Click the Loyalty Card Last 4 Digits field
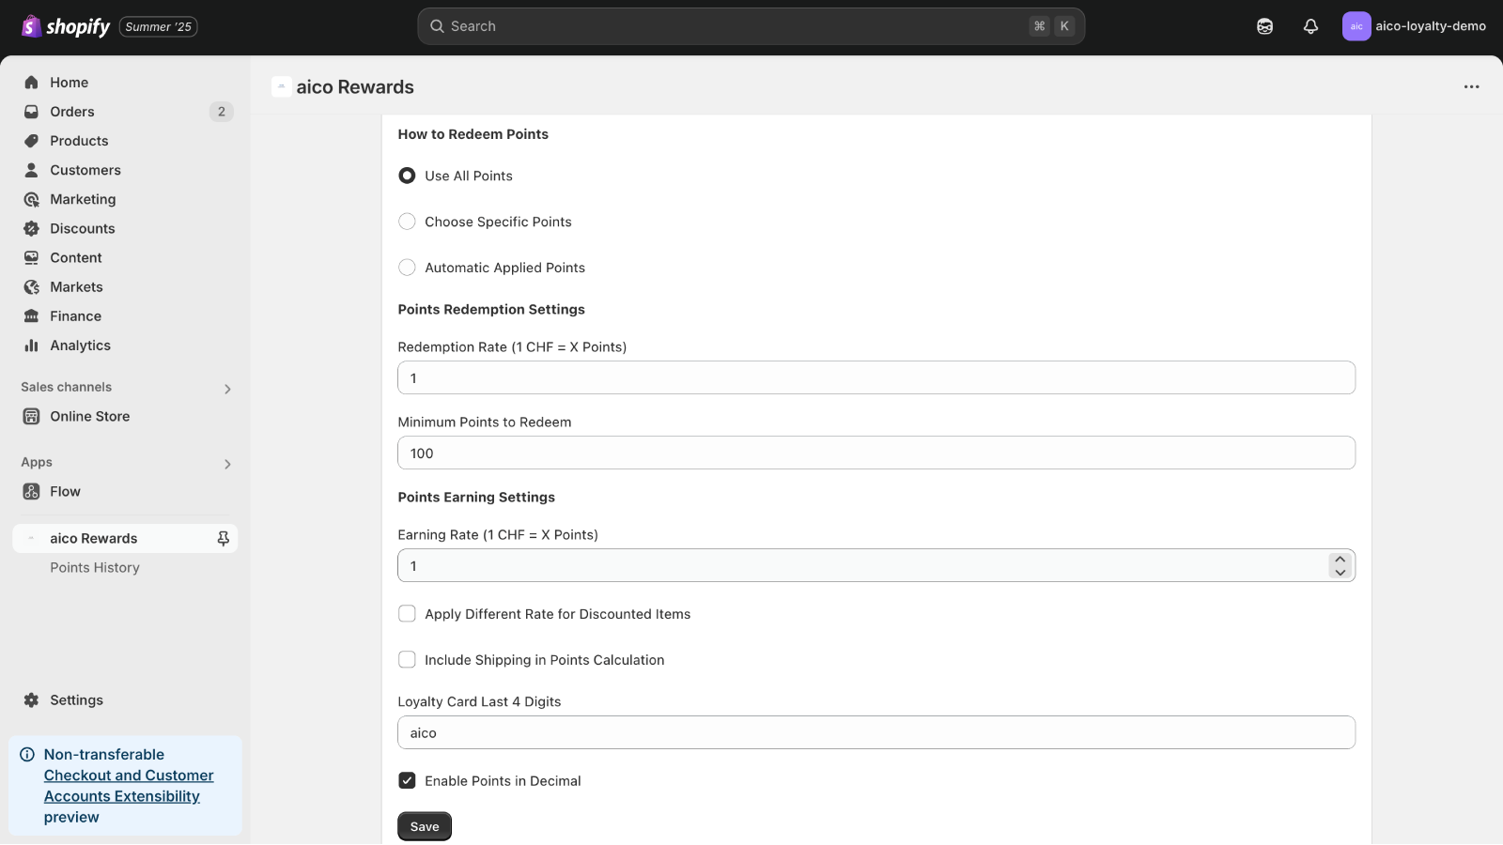Image resolution: width=1503 pixels, height=845 pixels. 875,732
